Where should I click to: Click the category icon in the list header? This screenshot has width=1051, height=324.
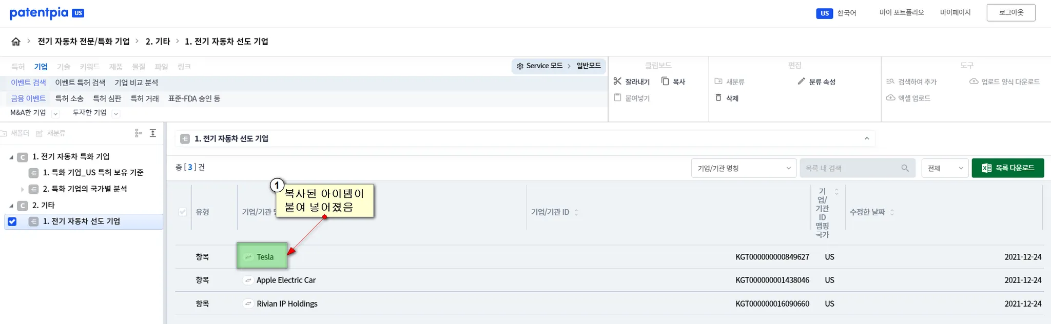point(185,139)
